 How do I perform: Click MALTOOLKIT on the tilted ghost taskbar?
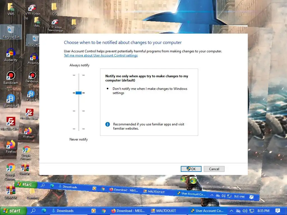pos(154,191)
